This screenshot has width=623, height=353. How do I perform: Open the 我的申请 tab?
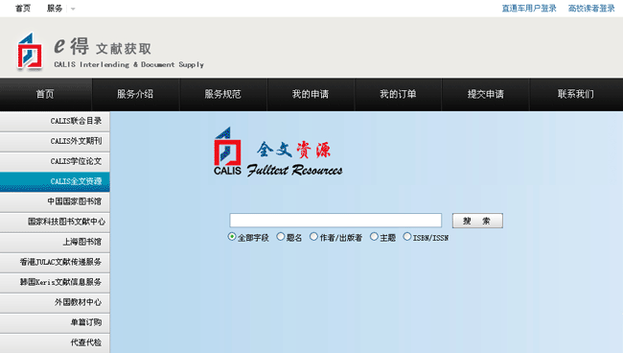point(311,94)
